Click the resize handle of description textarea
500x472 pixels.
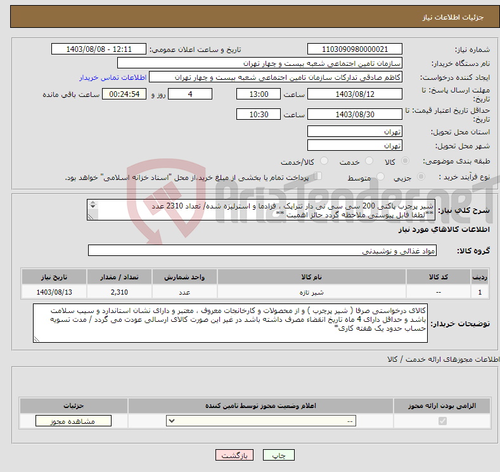[91, 217]
